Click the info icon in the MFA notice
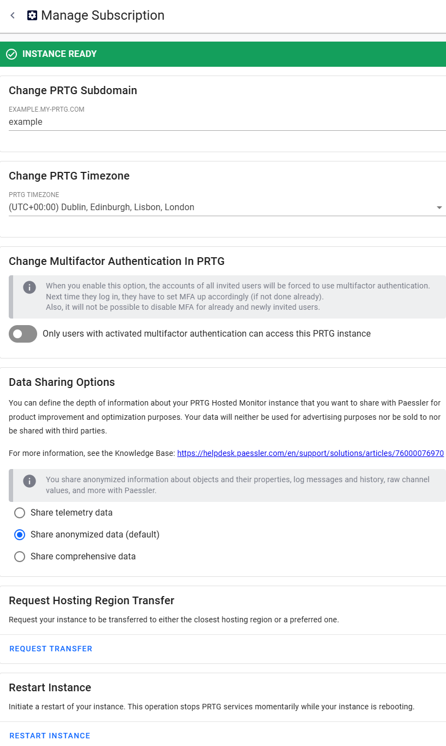This screenshot has height=746, width=446. tap(30, 287)
